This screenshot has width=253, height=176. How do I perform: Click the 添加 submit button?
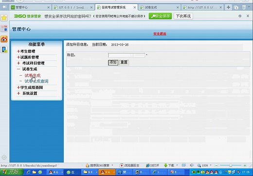[113, 63]
